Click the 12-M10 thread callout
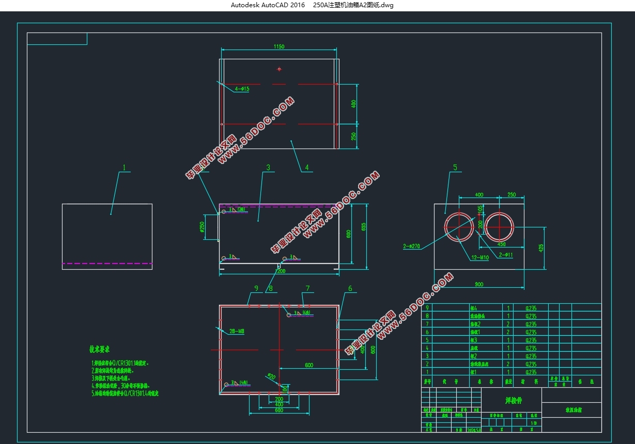The height and width of the screenshot is (444, 635). 480,258
